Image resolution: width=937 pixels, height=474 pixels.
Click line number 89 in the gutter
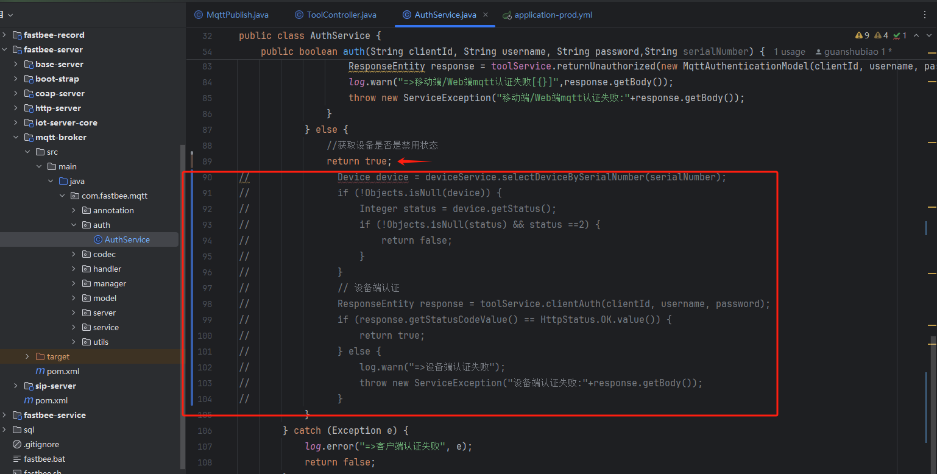pos(206,161)
